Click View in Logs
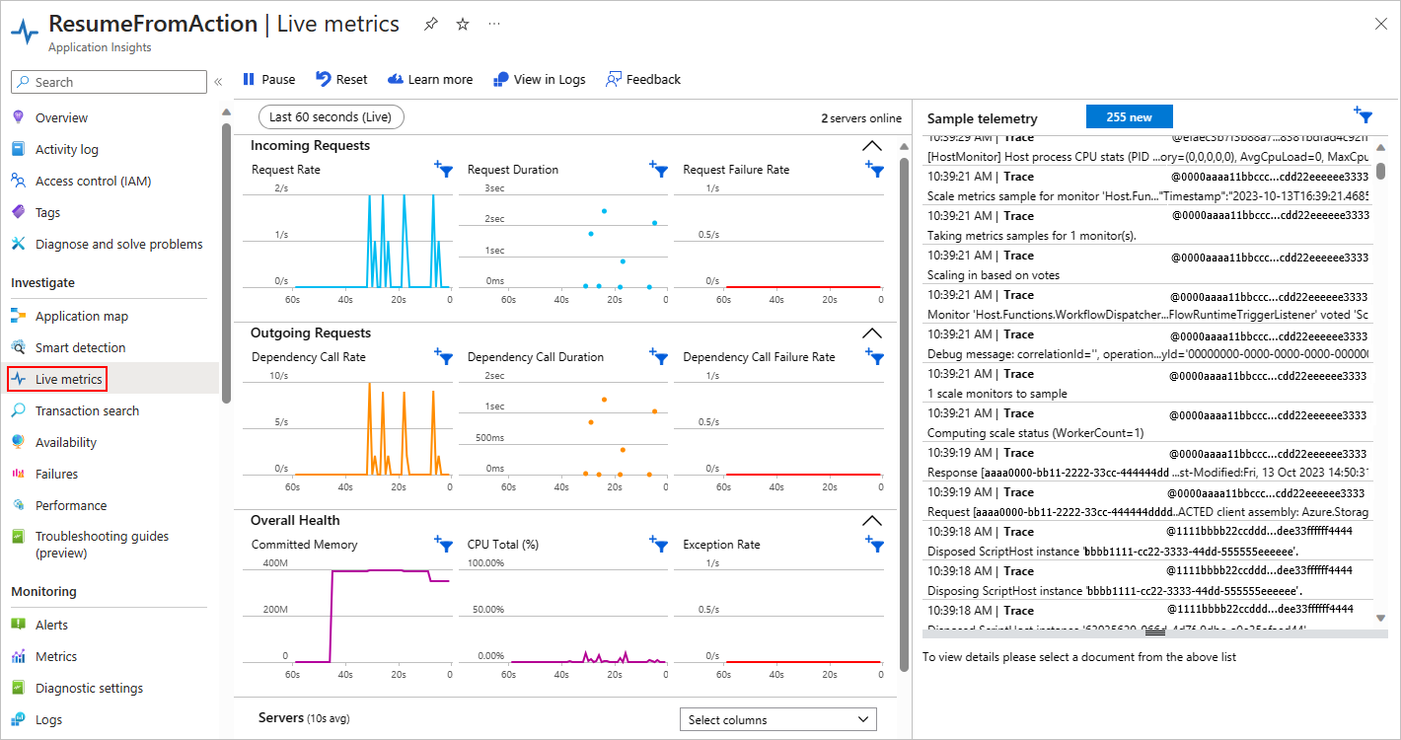 540,80
